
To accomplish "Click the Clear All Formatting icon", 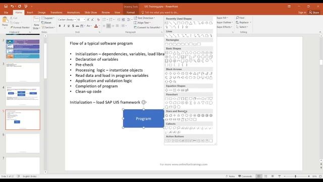I will pos(98,20).
